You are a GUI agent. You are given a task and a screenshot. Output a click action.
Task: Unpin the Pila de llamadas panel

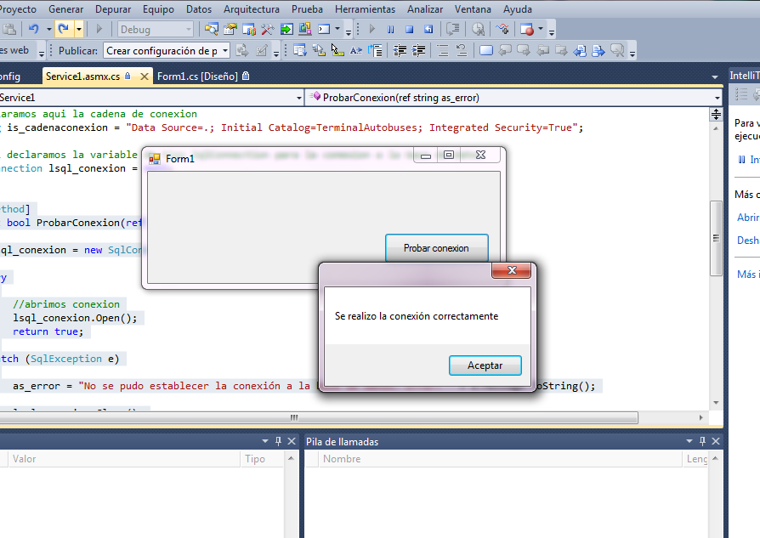pyautogui.click(x=702, y=440)
